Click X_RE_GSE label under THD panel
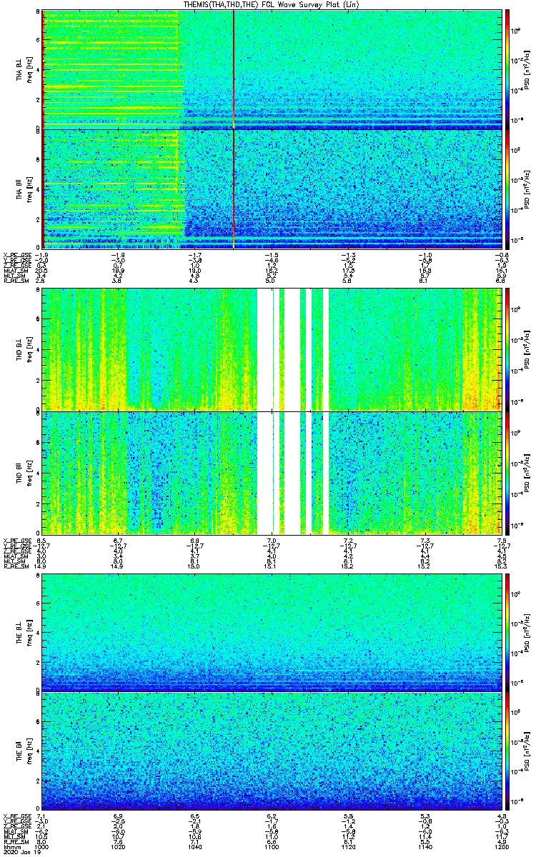Viewport: 536px width, 857px height. pos(16,540)
